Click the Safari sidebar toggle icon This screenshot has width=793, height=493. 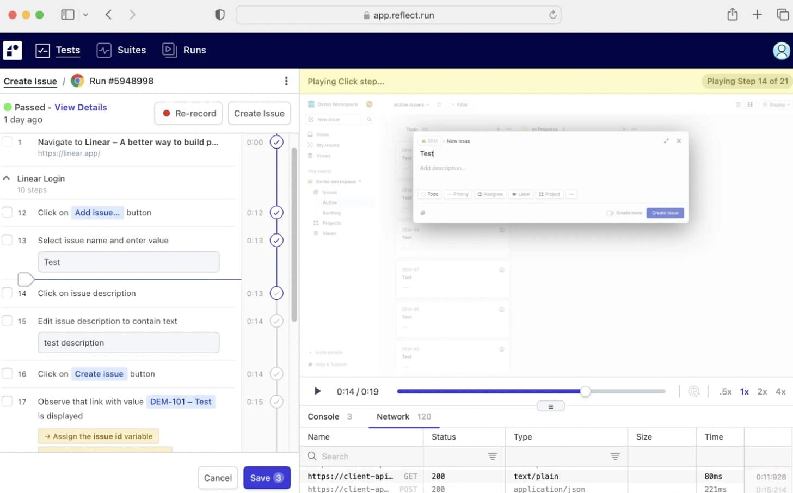tap(67, 15)
